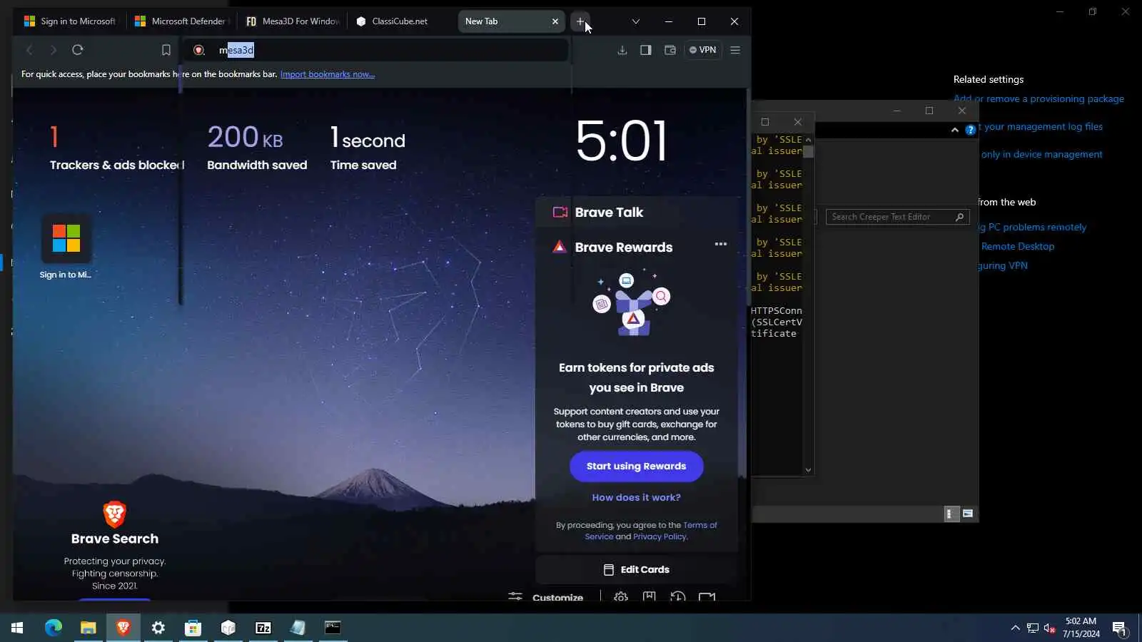Open Brave browser taskbar icon
The width and height of the screenshot is (1142, 642).
pyautogui.click(x=123, y=628)
